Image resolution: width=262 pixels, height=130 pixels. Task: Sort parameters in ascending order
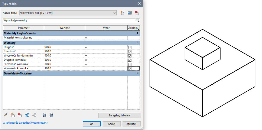(44, 115)
